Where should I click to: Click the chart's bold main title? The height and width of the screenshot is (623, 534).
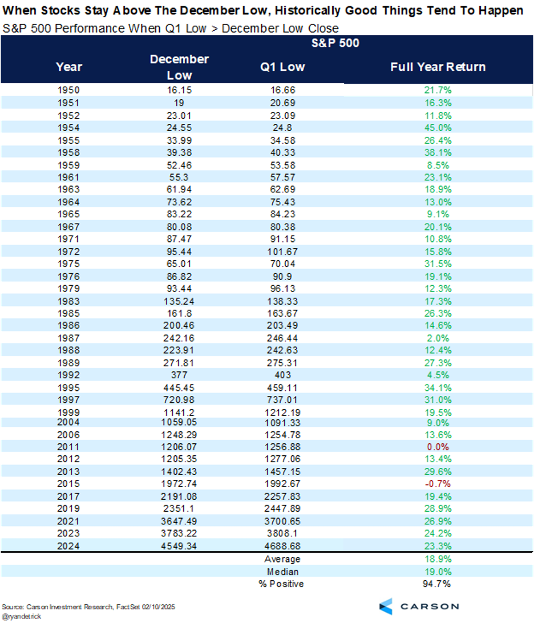click(264, 11)
